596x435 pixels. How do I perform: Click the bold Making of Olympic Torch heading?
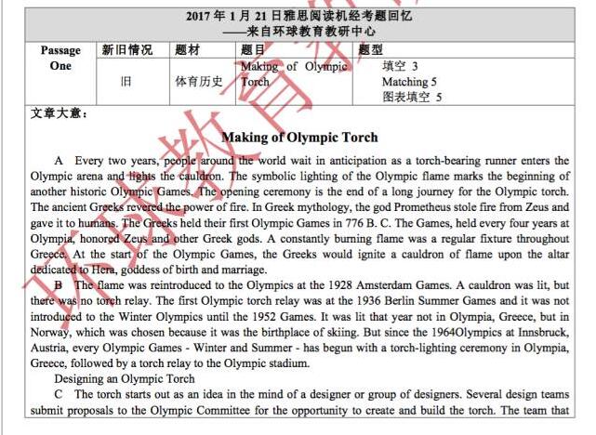pyautogui.click(x=298, y=138)
